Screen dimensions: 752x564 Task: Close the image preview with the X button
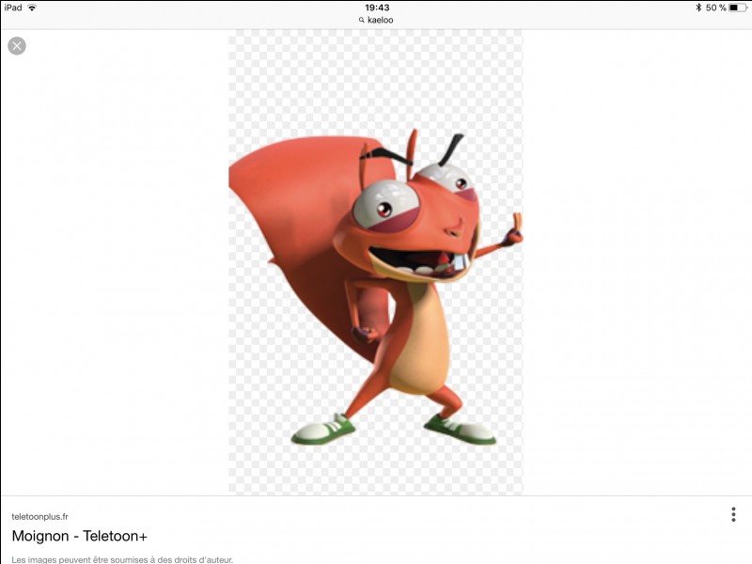pyautogui.click(x=17, y=46)
